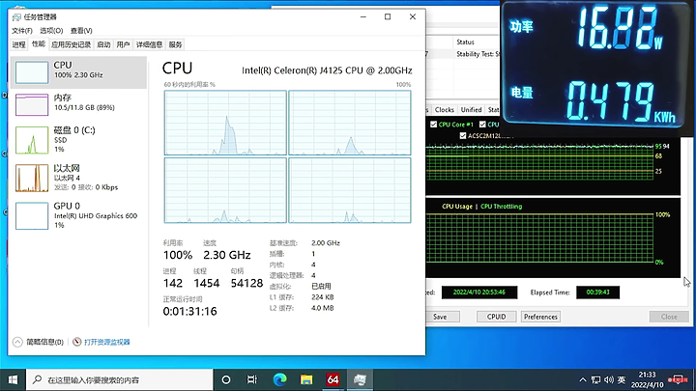This screenshot has width=696, height=391.
Task: Click the CPU Usage graph label
Action: coord(457,207)
